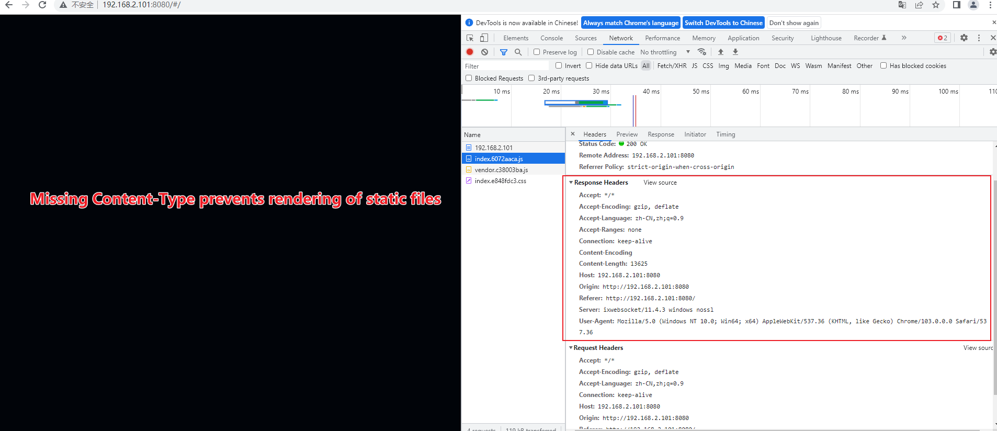Screen dimensions: 997x431
Task: Click the Name column header
Action: coord(513,134)
